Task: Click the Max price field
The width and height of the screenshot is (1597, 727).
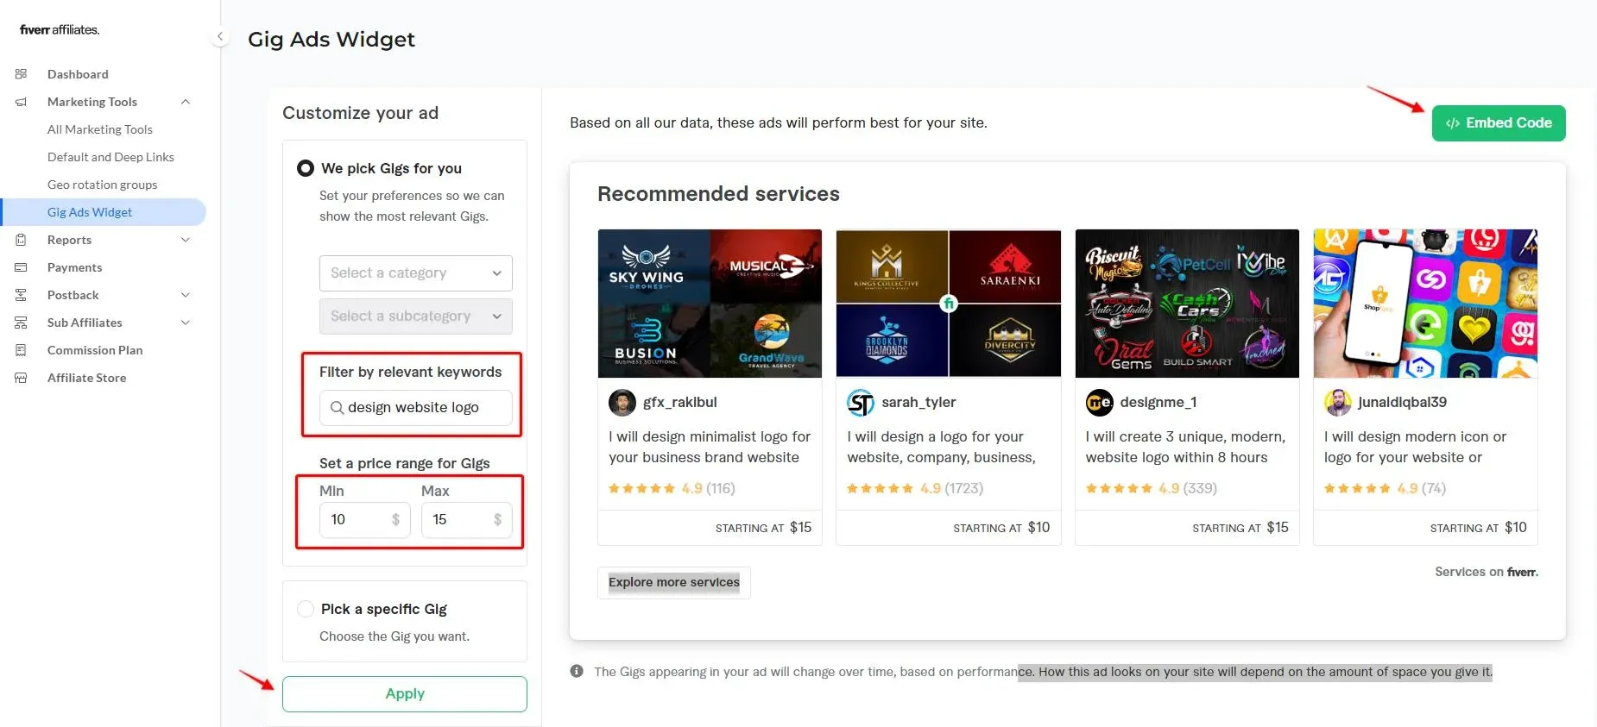Action: click(x=466, y=520)
